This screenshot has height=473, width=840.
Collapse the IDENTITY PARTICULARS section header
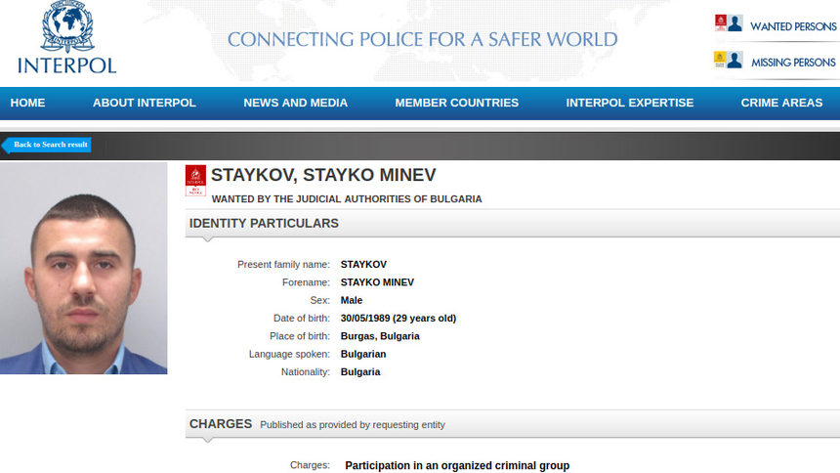pyautogui.click(x=513, y=223)
